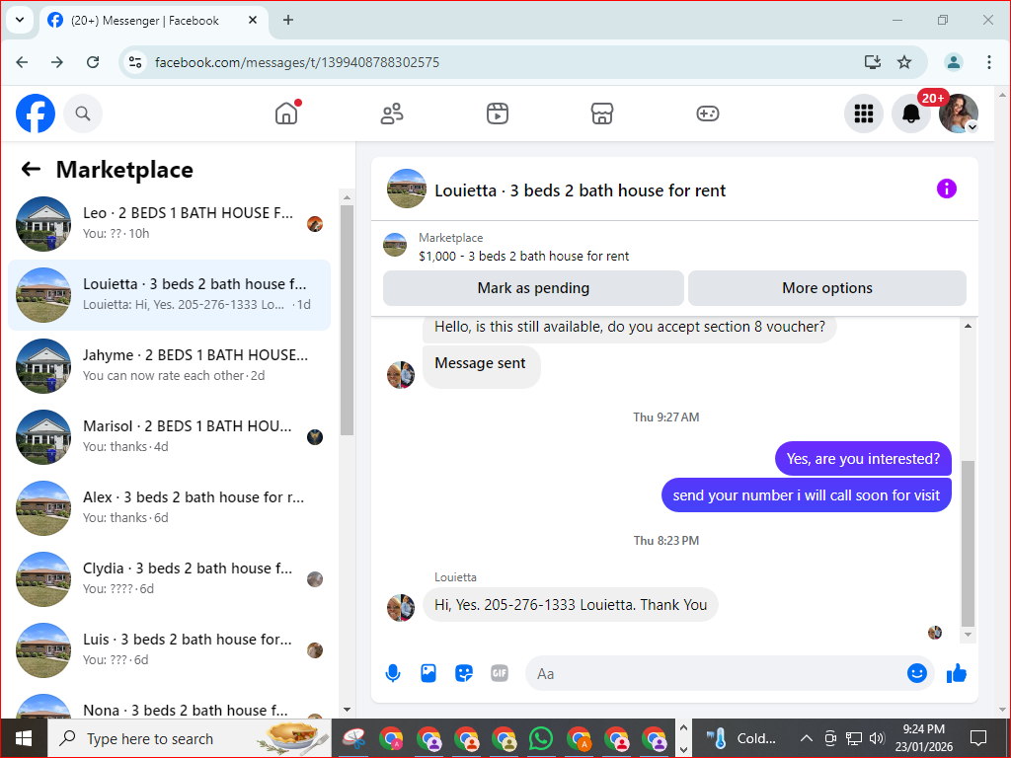The image size is (1011, 758).
Task: Click the chat scrollbar down arrow
Action: tap(968, 635)
